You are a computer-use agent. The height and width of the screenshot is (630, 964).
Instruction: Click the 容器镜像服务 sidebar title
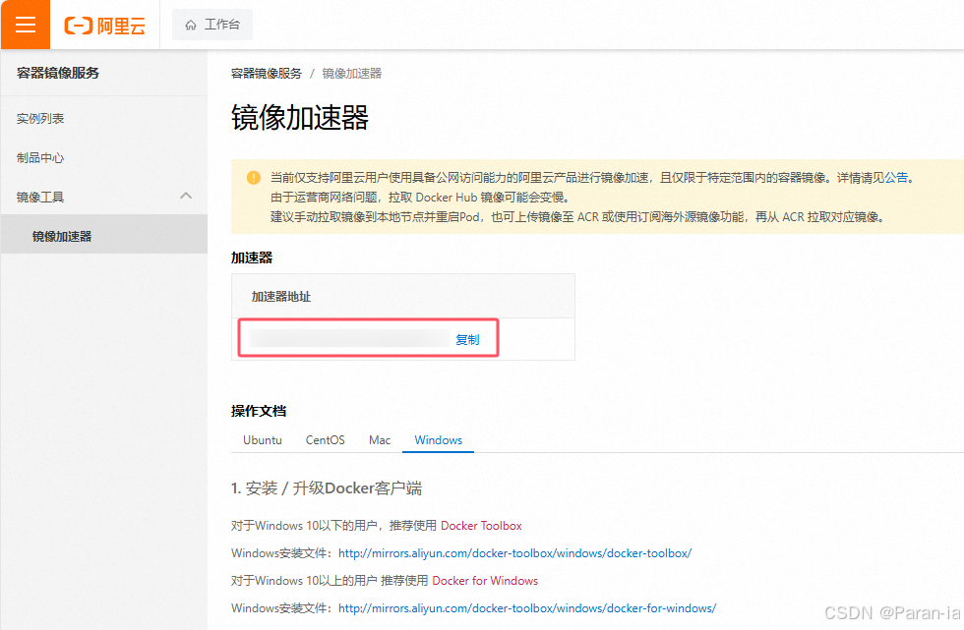click(x=58, y=73)
